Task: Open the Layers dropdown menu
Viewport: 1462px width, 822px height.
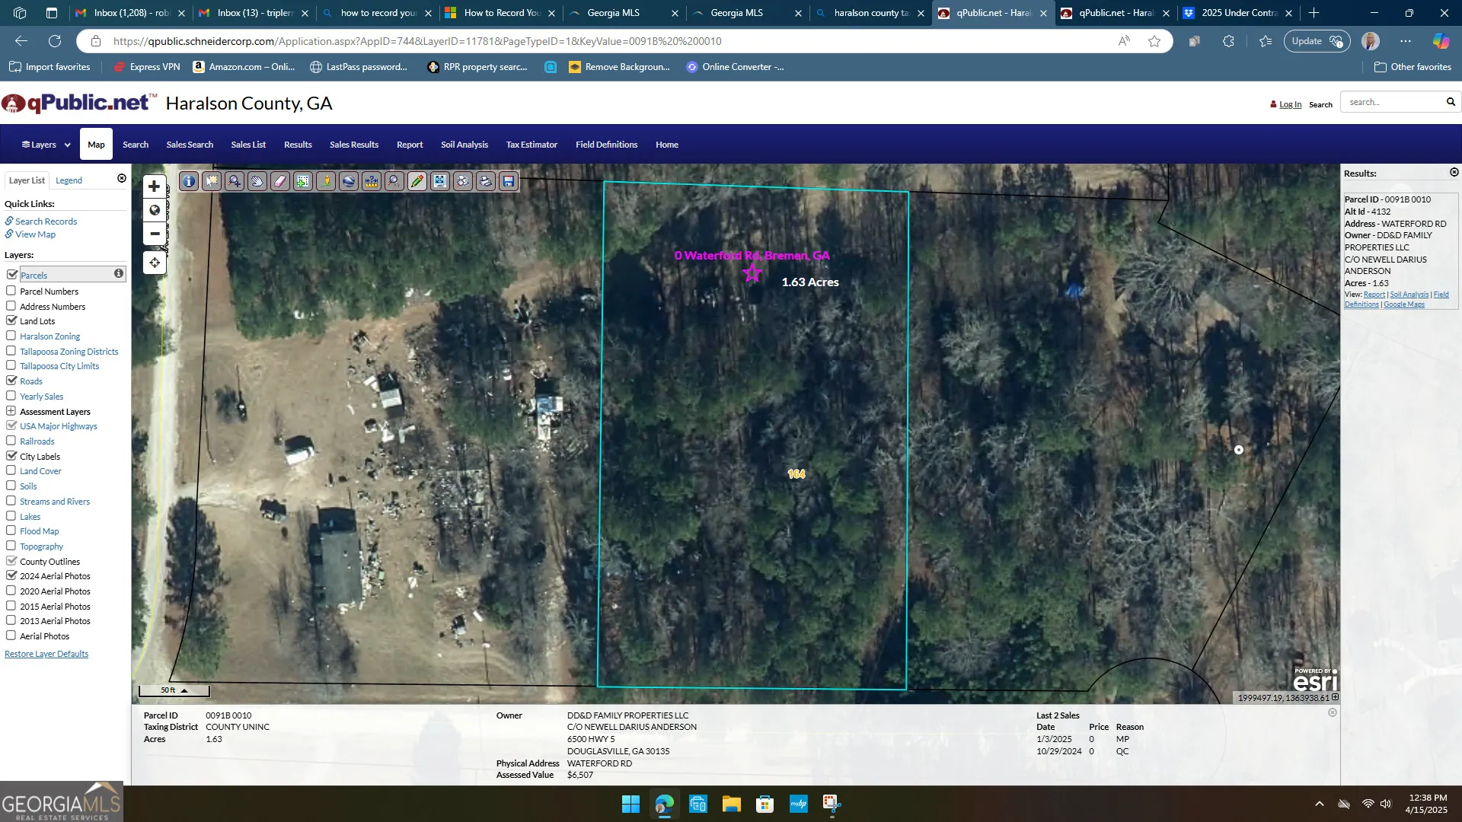Action: (46, 145)
